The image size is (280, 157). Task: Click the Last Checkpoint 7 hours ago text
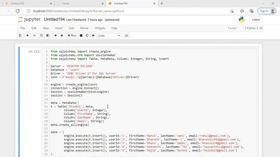pos(84,20)
